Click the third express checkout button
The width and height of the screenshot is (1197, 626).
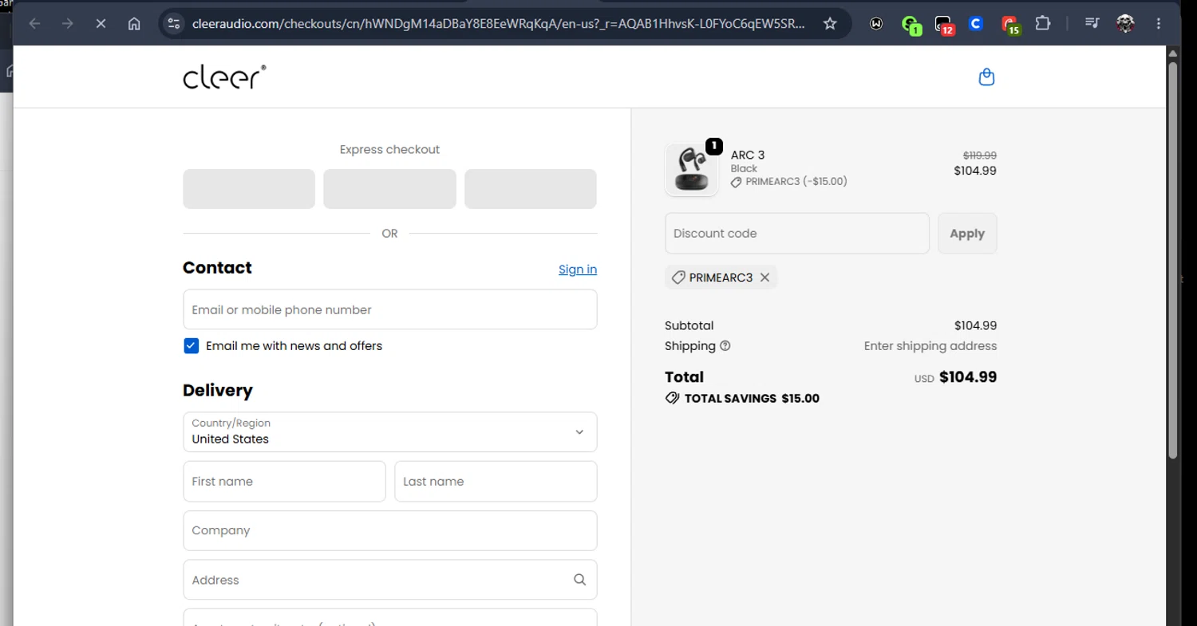tap(531, 189)
